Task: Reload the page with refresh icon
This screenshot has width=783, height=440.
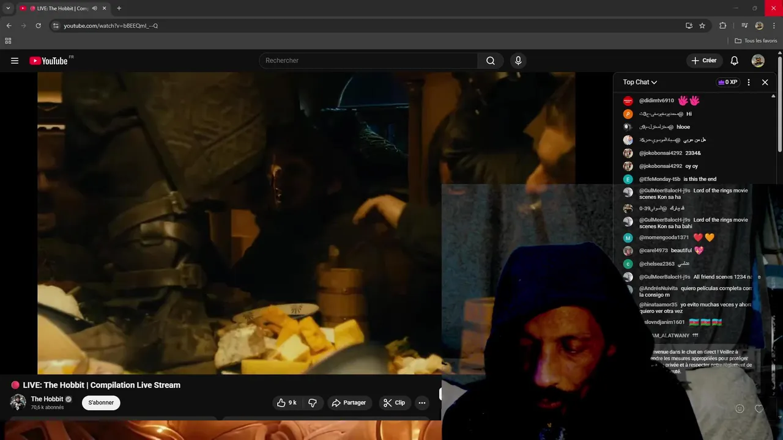Action: tap(38, 26)
